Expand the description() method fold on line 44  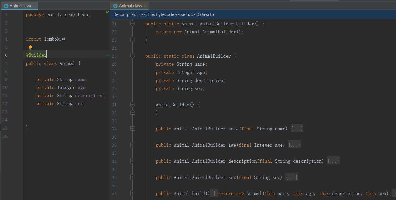tap(132, 161)
